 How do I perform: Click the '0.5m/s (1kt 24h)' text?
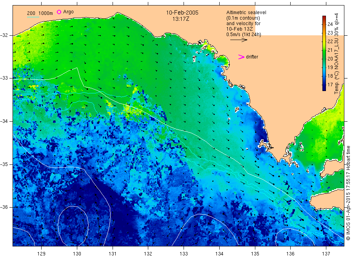tap(244, 35)
